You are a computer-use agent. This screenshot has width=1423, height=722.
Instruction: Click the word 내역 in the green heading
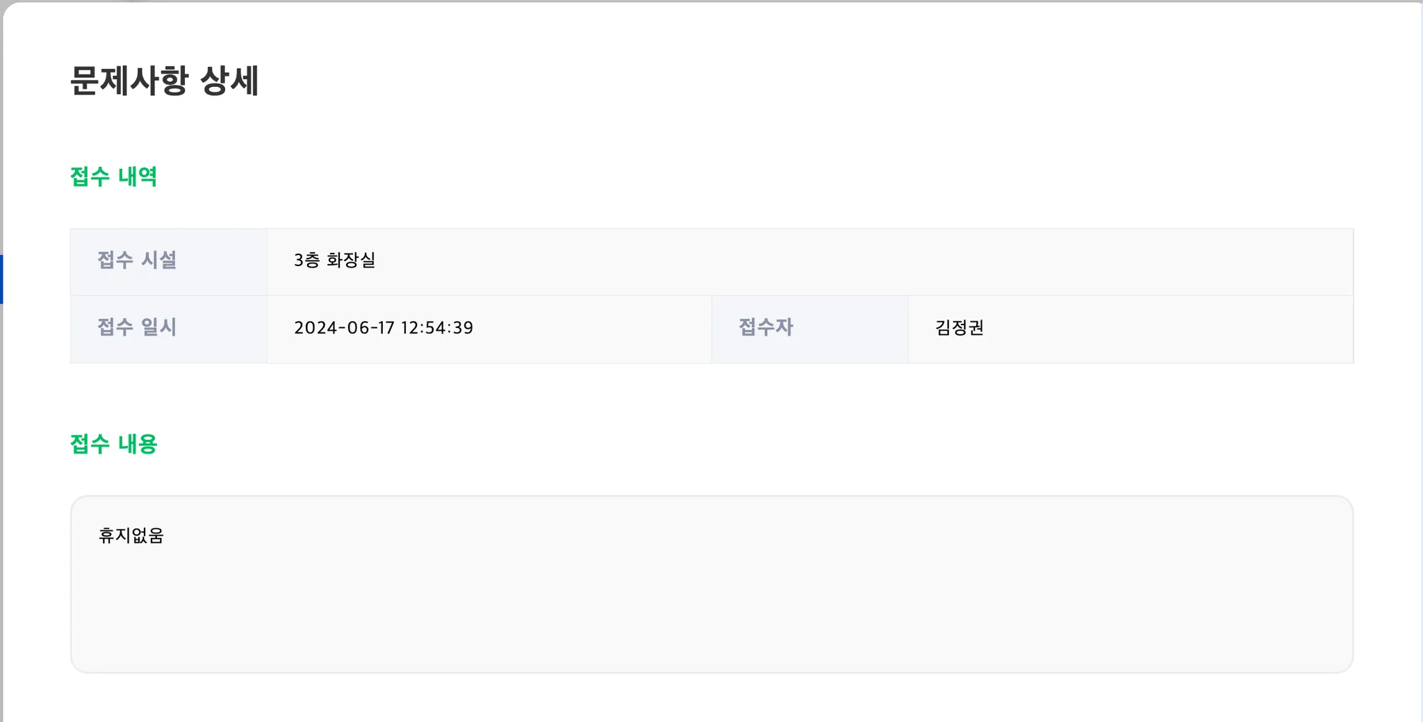(x=138, y=177)
